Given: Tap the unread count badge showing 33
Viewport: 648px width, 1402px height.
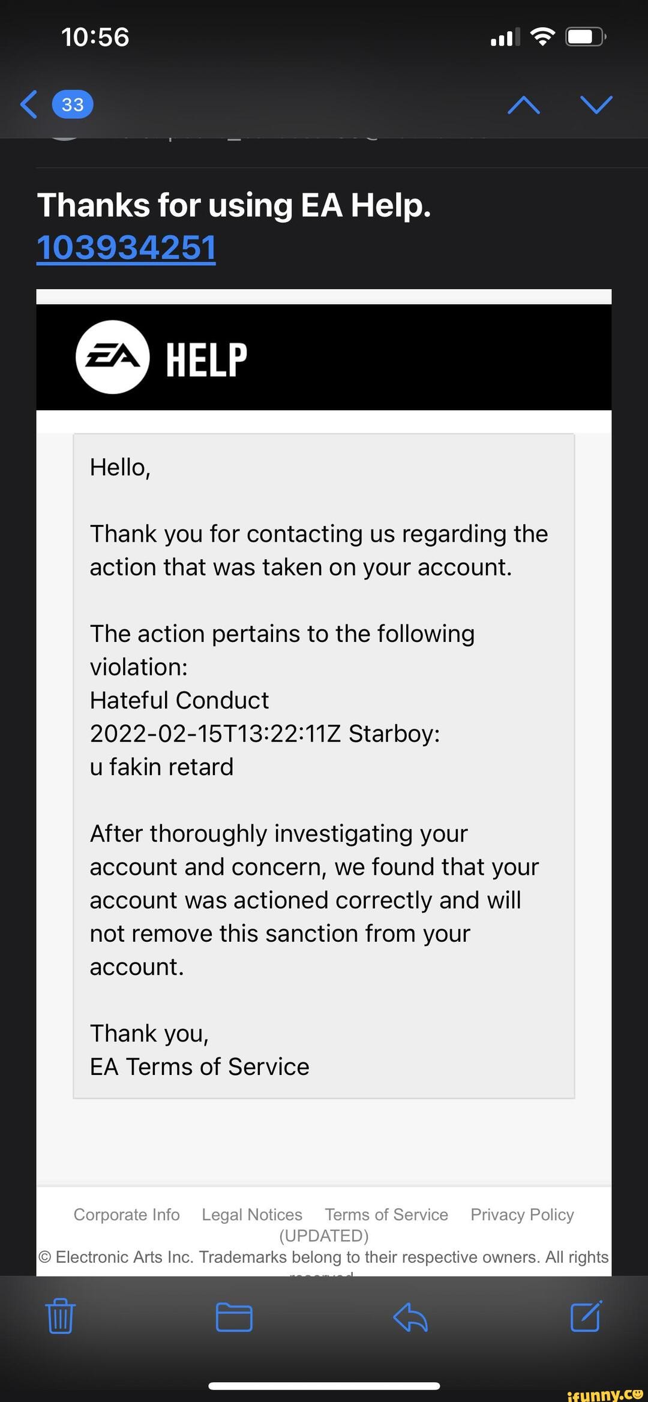Looking at the screenshot, I should (72, 103).
